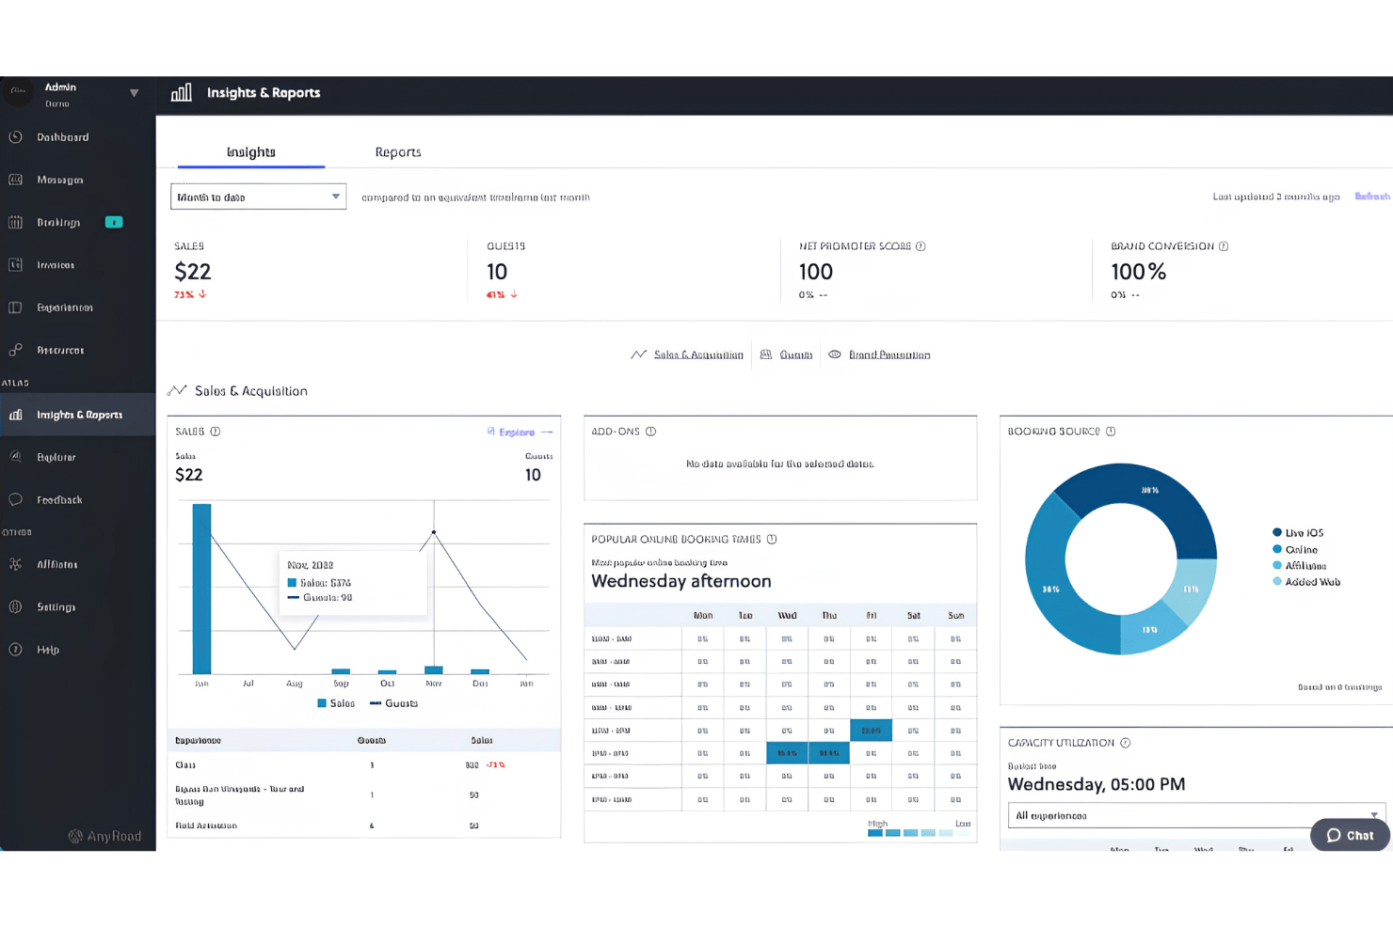Toggle the Sales legend under the chart
The image size is (1393, 928).
point(336,703)
